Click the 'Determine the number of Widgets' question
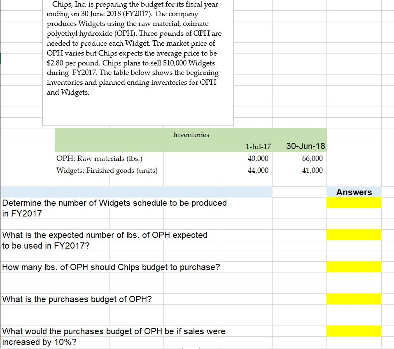 pyautogui.click(x=114, y=203)
